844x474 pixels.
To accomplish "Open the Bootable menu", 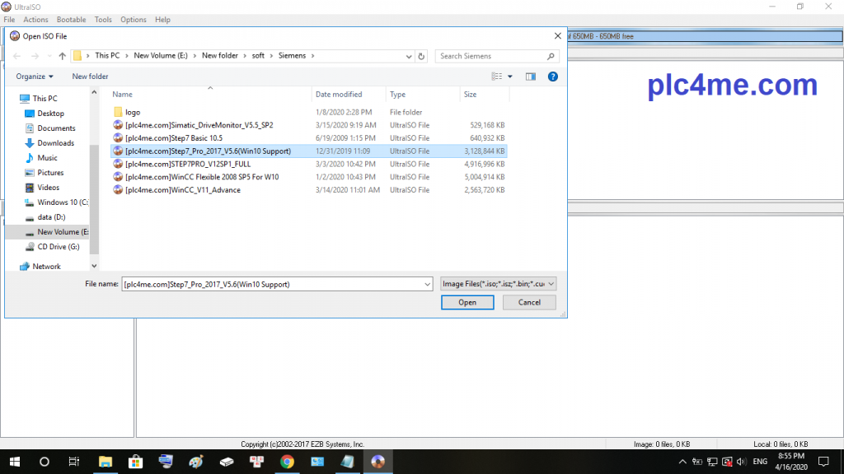I will pos(71,20).
